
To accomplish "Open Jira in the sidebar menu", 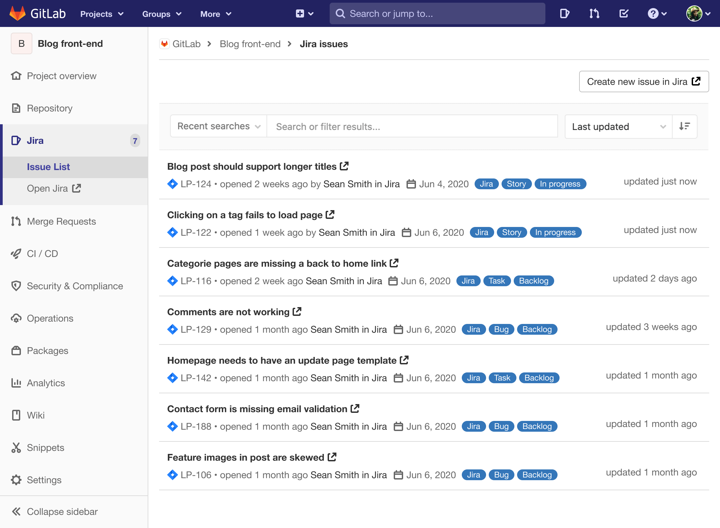I will tap(53, 188).
